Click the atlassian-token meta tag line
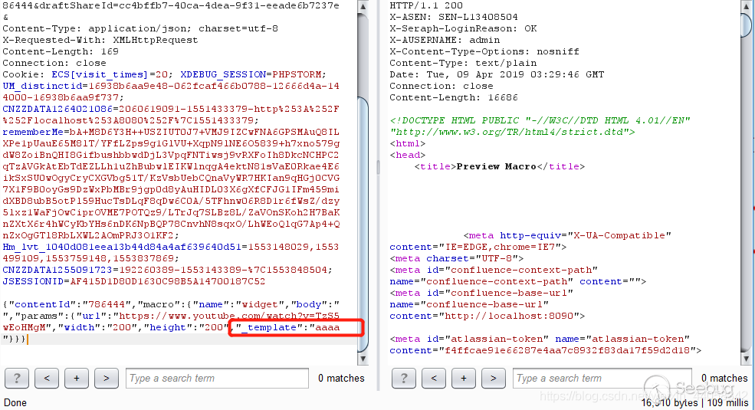Viewport: 755px width, 410px height. [545, 345]
